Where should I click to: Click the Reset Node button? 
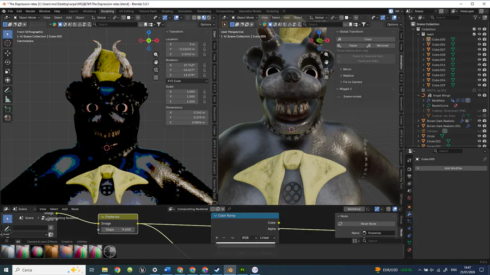point(368,223)
